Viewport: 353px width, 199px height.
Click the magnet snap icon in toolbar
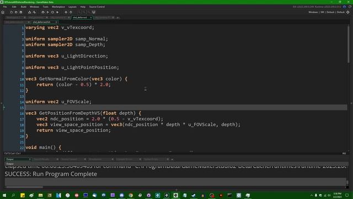coord(94,12)
